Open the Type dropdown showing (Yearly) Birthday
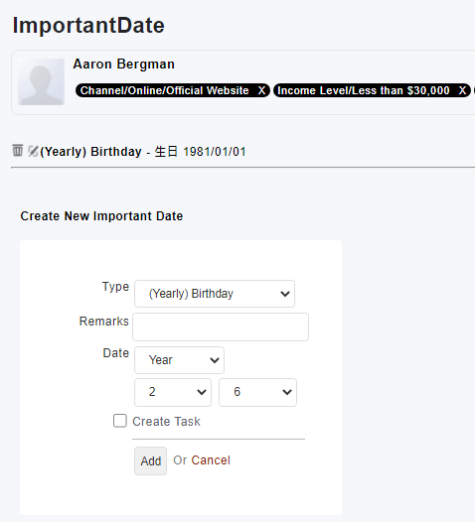 [215, 294]
